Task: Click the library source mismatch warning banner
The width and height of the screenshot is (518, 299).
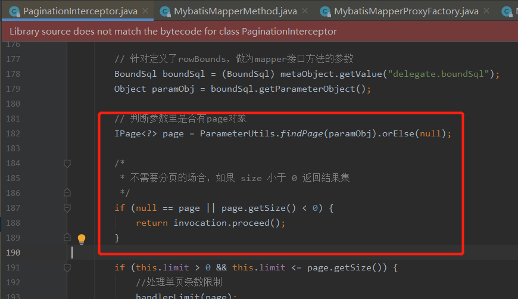Action: click(260, 32)
